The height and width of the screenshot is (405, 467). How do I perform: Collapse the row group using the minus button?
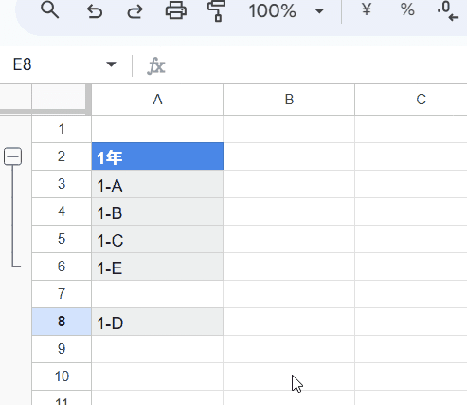(12, 156)
